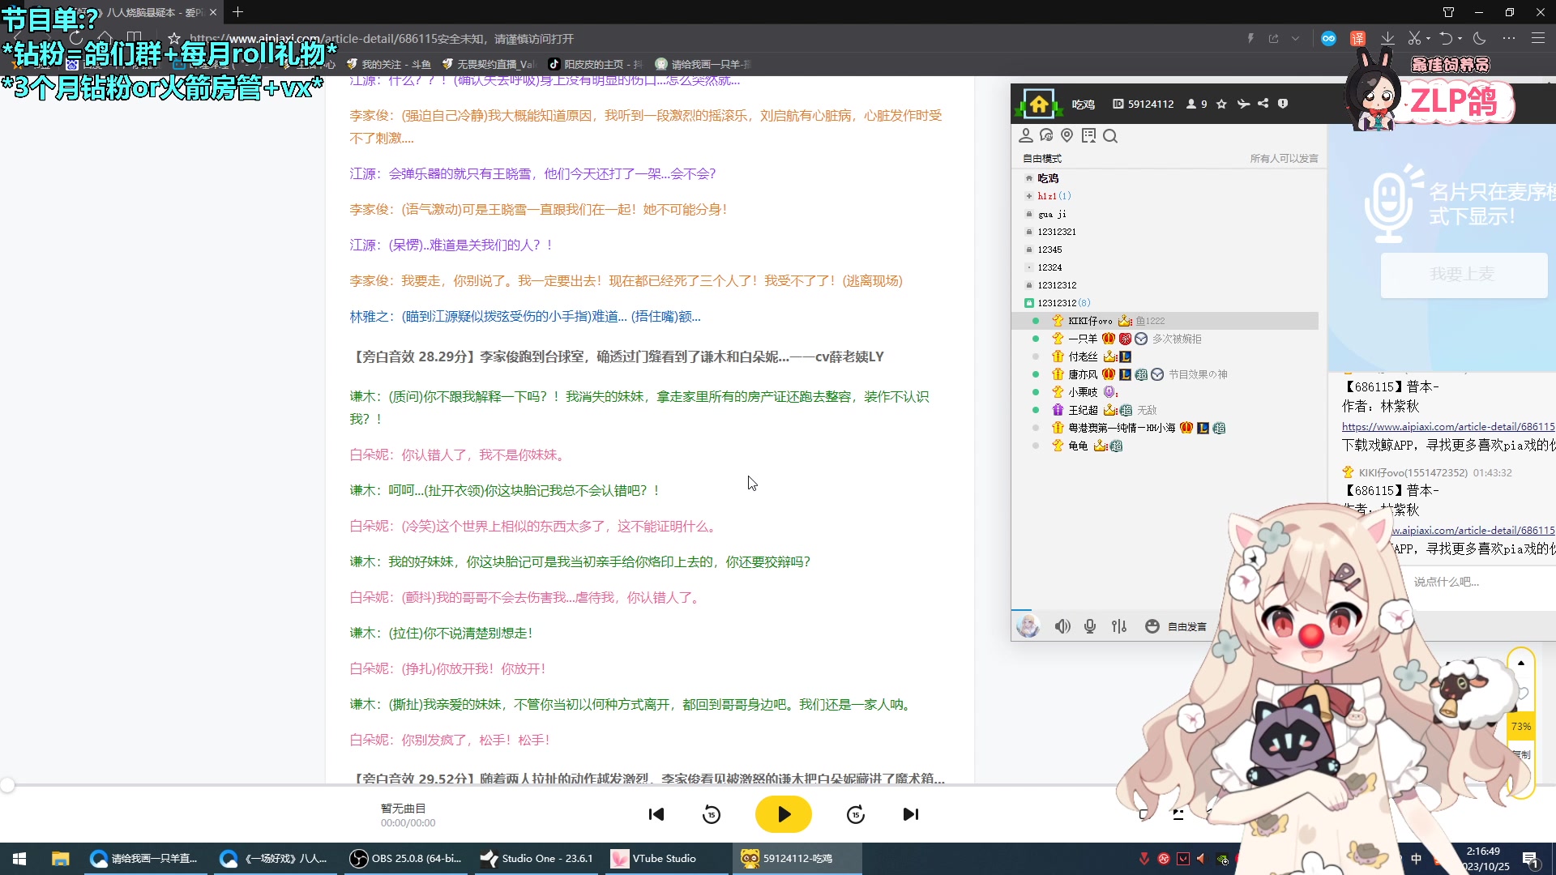This screenshot has width=1556, height=875.
Task: Switch to OBS 25.0.8 in taskbar
Action: click(x=406, y=859)
